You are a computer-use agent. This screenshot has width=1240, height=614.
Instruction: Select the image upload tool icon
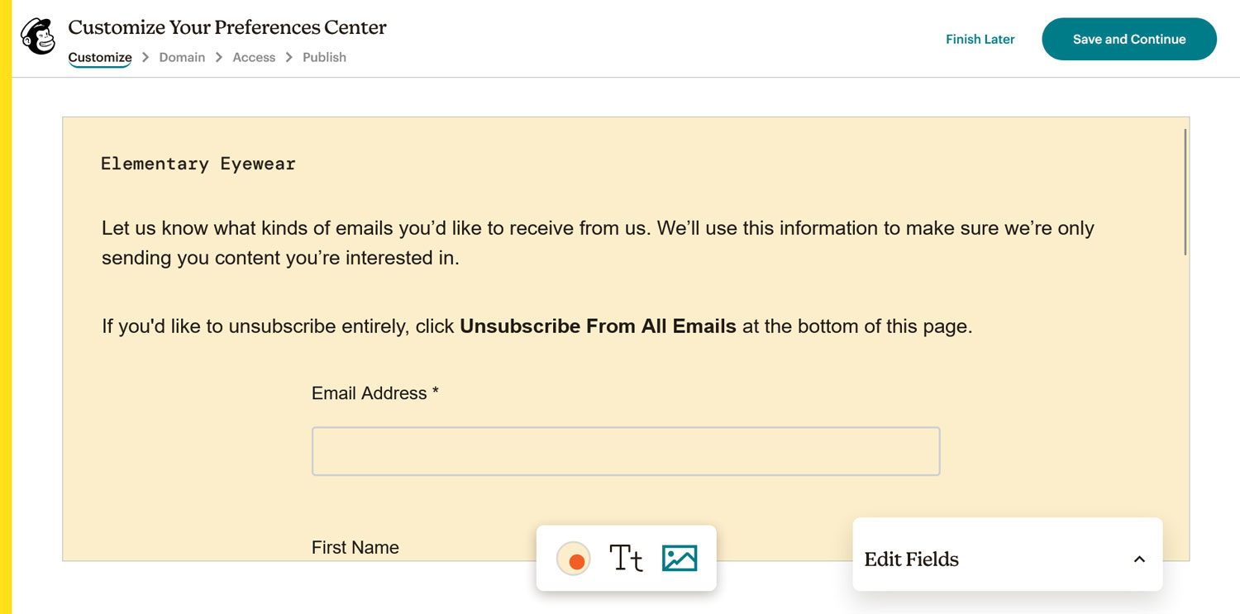pos(680,559)
